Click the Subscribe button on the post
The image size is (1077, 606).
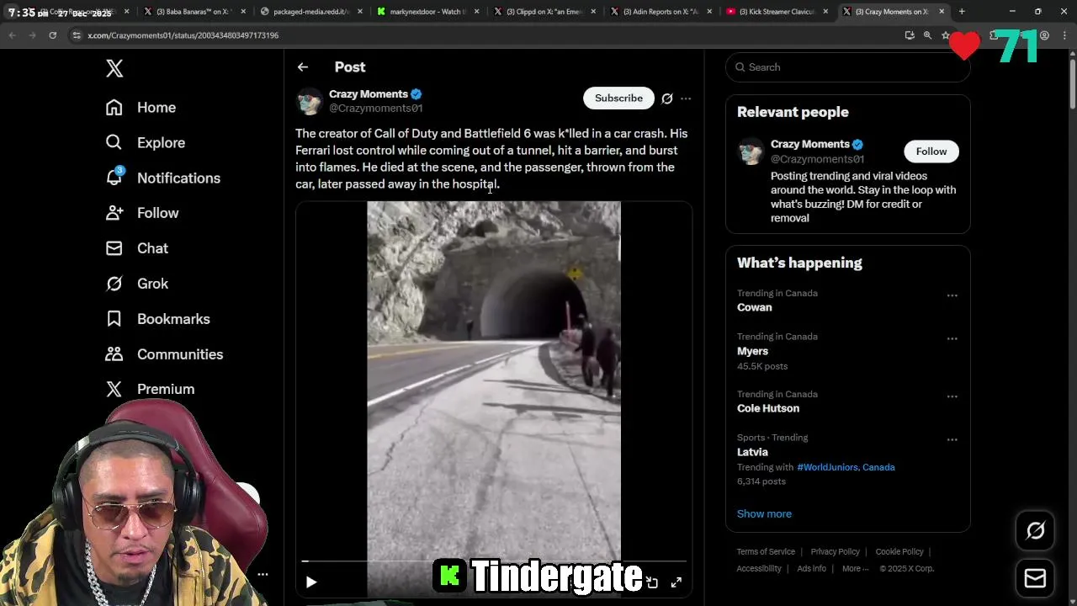coord(618,98)
